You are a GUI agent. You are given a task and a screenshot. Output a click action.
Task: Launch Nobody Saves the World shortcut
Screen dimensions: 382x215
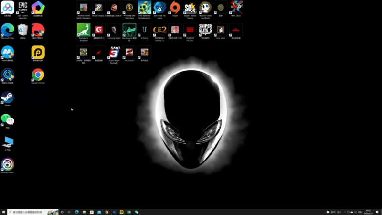205,10
